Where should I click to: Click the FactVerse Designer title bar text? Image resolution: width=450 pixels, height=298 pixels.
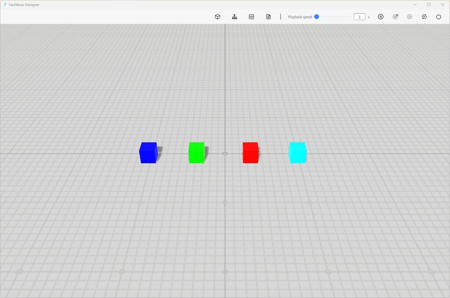(x=24, y=4)
